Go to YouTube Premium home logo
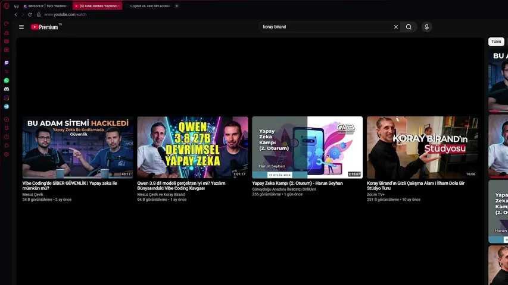Image resolution: width=508 pixels, height=285 pixels. tap(46, 27)
